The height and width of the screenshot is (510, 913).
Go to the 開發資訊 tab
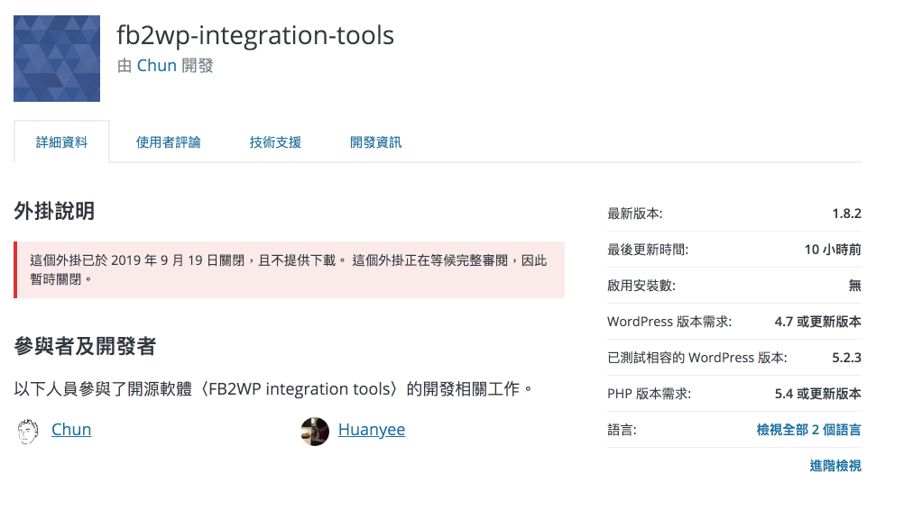click(x=375, y=141)
